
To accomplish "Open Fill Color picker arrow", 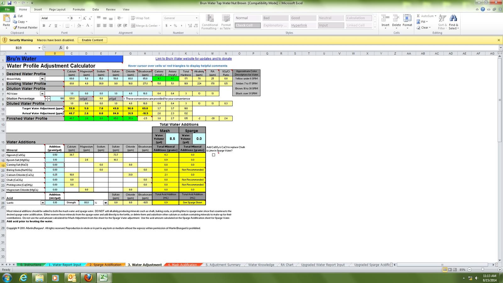I will [x=83, y=26].
